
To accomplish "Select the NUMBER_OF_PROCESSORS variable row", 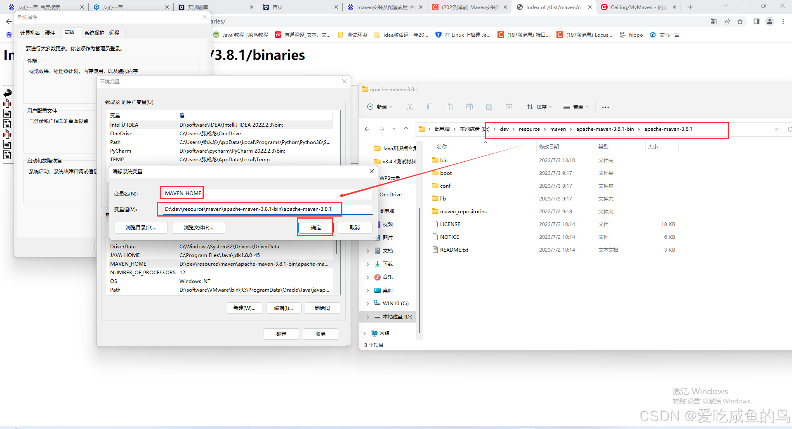I will [221, 272].
